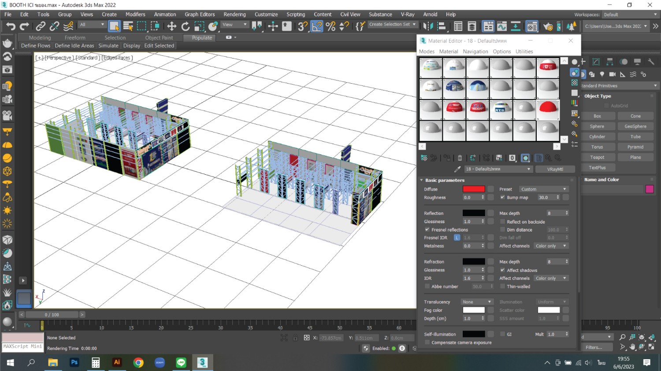Open Illustrator from the taskbar
Screen dimensions: 661x371
click(117, 362)
